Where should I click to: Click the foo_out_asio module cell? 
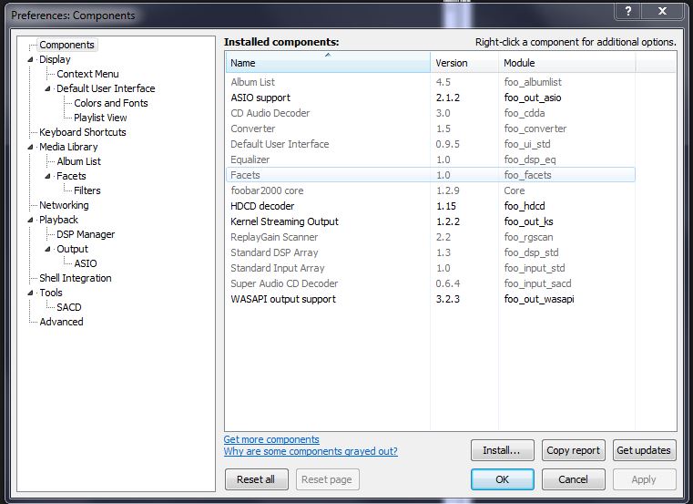[533, 98]
